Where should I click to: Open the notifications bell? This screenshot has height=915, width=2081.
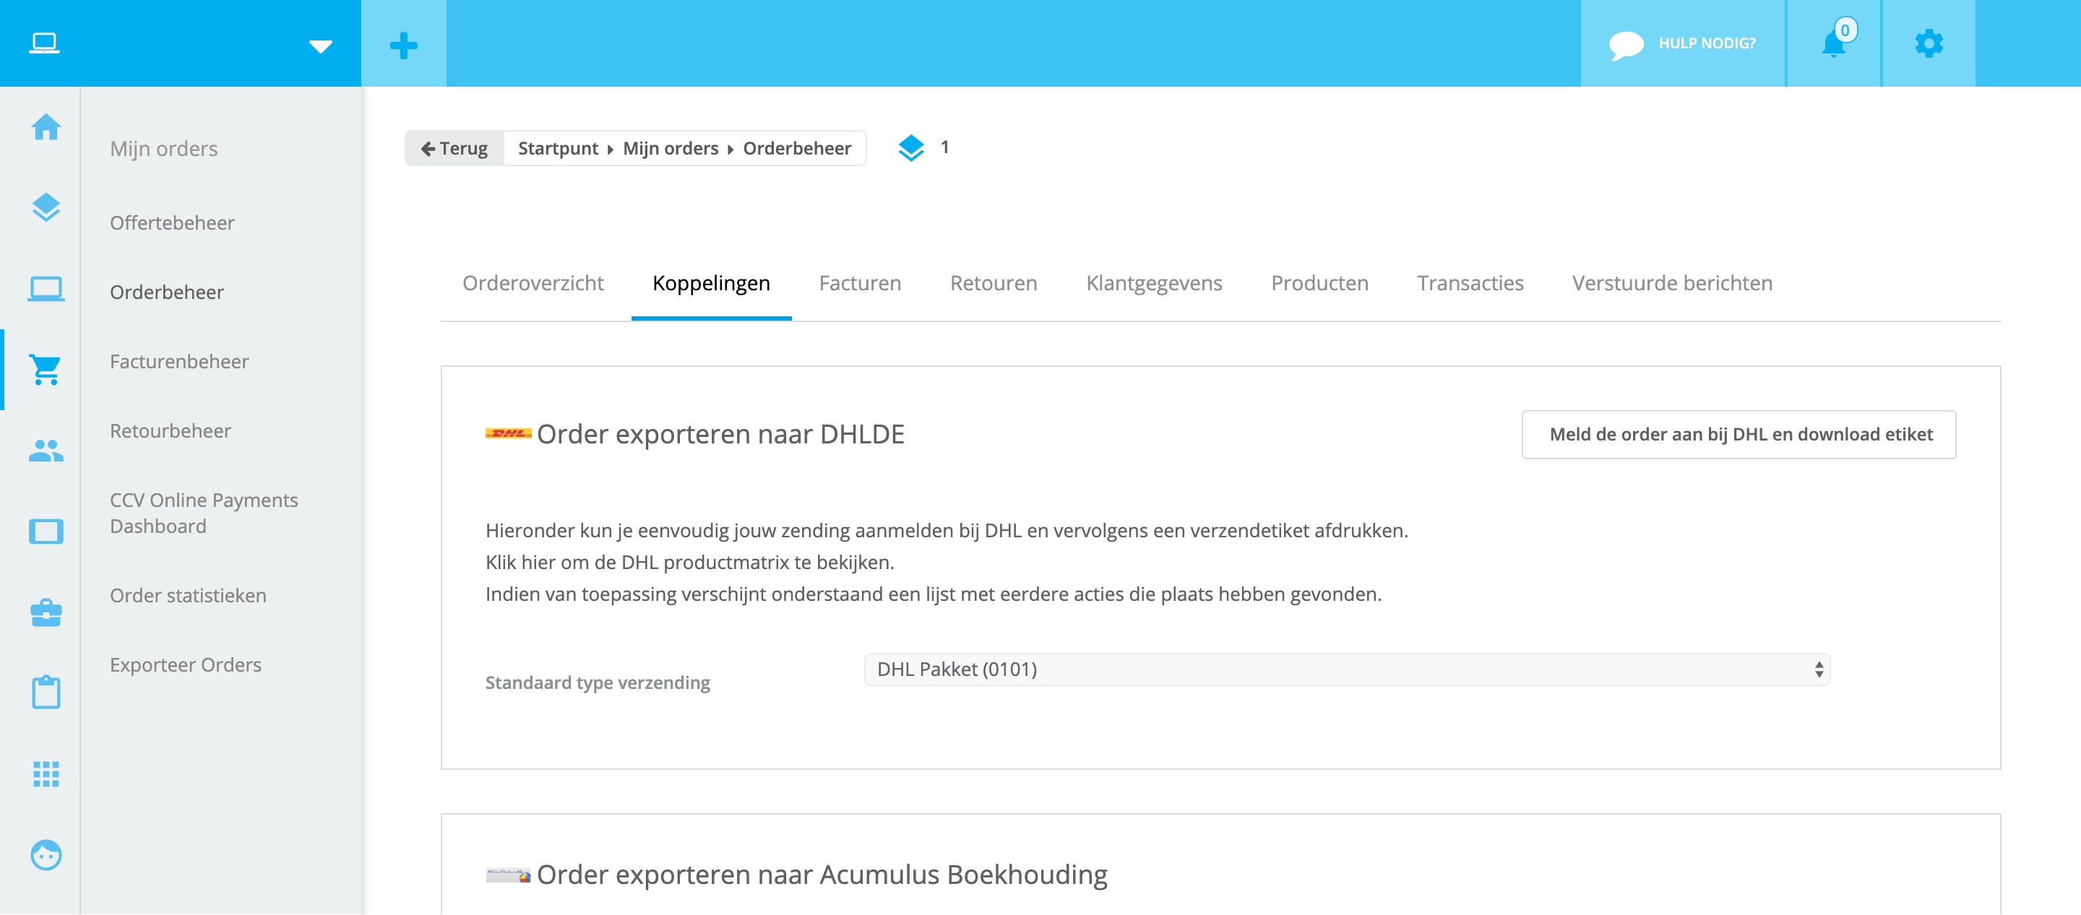point(1835,43)
